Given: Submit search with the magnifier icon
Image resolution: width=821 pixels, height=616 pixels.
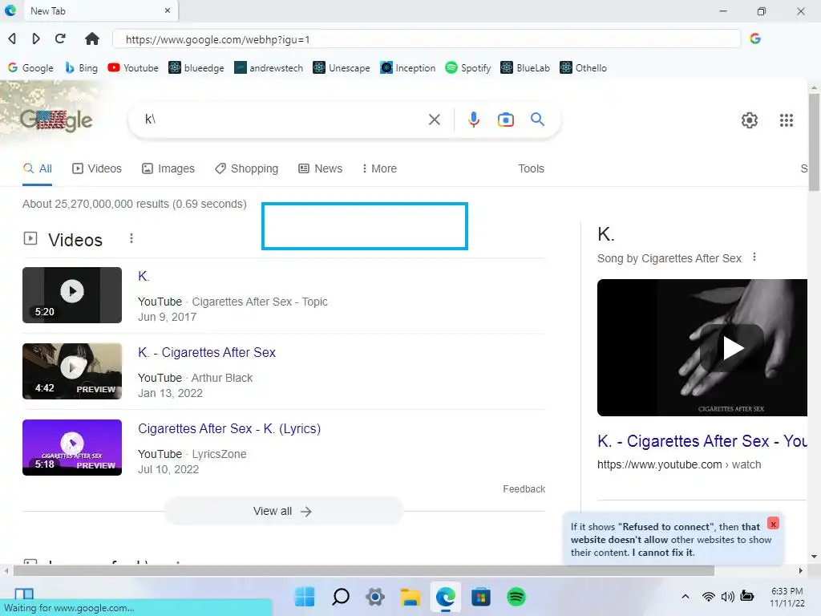Looking at the screenshot, I should 537,120.
